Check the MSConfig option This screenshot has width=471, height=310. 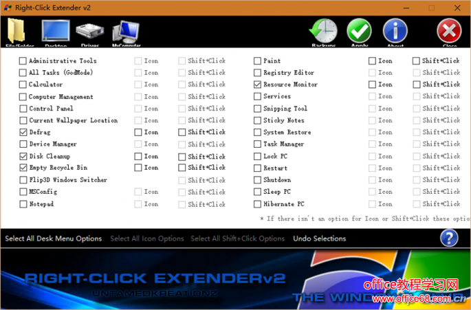(23, 192)
